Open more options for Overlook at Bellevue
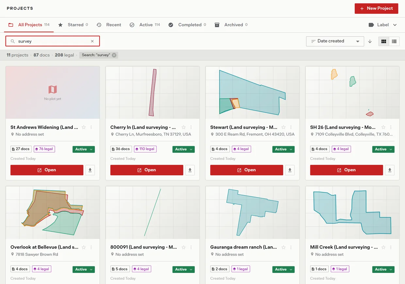The image size is (405, 284). pos(91,247)
